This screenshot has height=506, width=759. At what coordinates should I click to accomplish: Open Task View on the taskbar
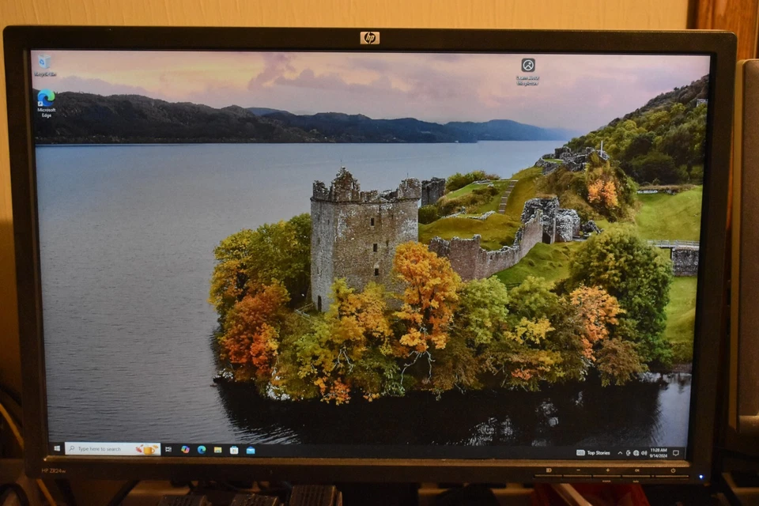pyautogui.click(x=168, y=447)
